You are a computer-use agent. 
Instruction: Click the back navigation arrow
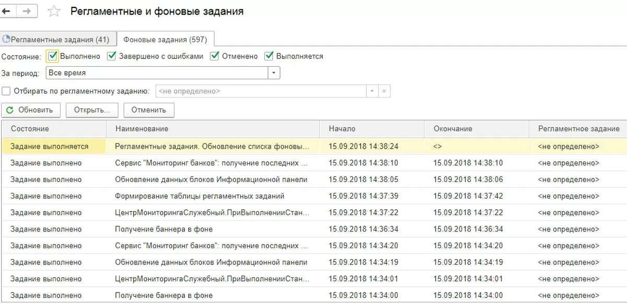click(x=7, y=11)
